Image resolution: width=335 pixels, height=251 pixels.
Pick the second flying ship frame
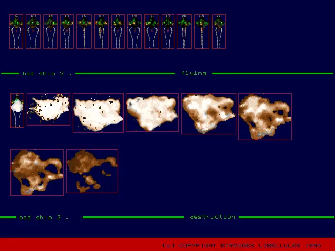(x=33, y=31)
